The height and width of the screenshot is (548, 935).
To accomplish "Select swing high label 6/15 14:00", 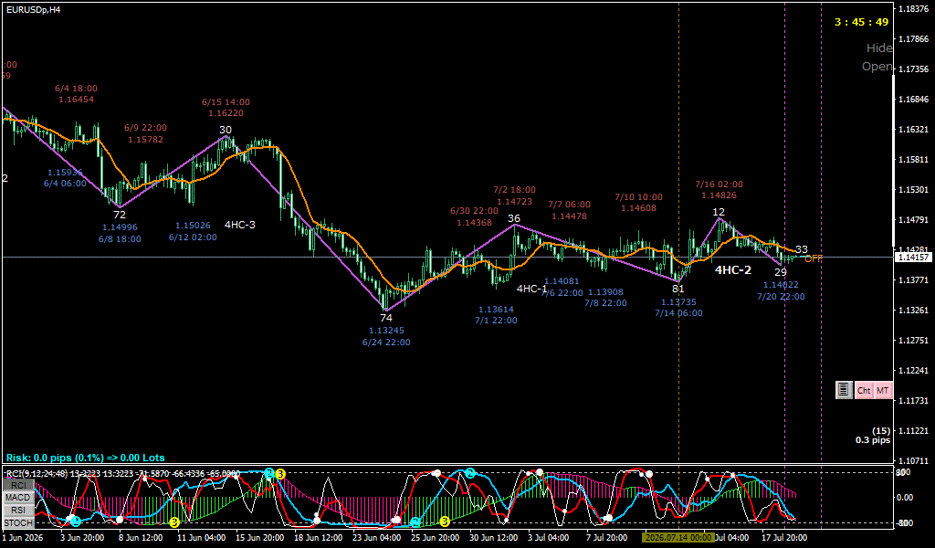I will pos(226,102).
